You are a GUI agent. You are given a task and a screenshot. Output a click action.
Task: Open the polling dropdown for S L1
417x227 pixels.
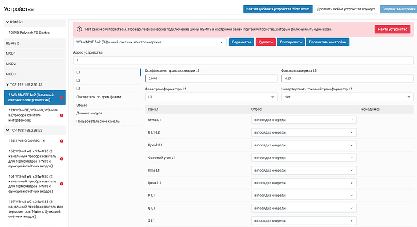304,220
